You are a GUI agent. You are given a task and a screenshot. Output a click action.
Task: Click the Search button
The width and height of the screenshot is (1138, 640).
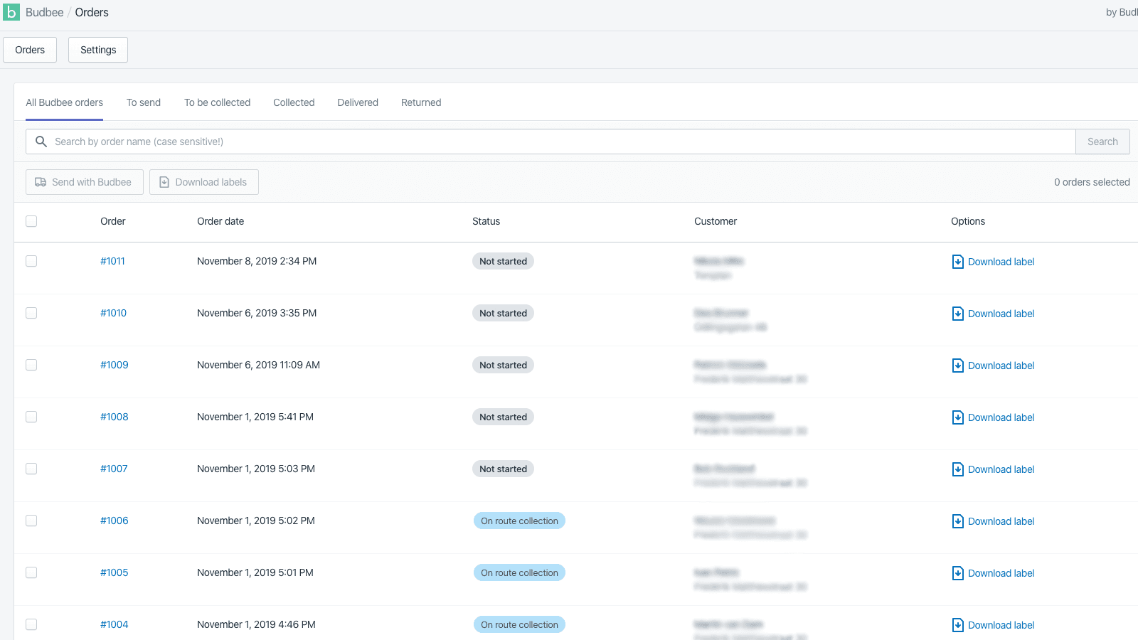1102,142
